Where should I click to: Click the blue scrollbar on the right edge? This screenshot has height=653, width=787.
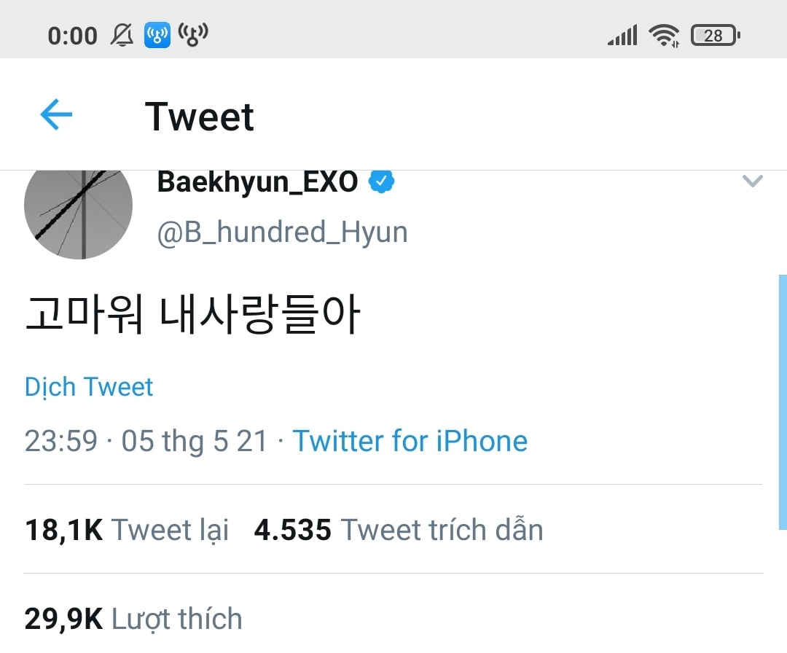point(783,402)
